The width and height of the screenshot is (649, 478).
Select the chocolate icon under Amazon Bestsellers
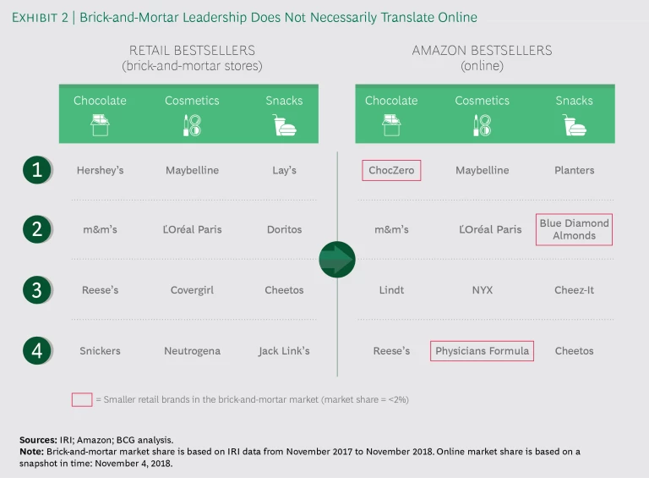point(391,125)
